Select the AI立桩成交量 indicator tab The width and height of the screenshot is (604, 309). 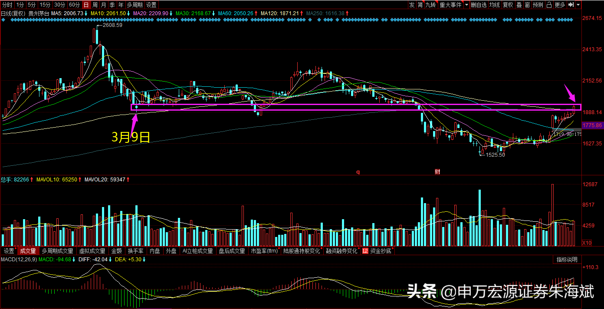[x=198, y=251]
